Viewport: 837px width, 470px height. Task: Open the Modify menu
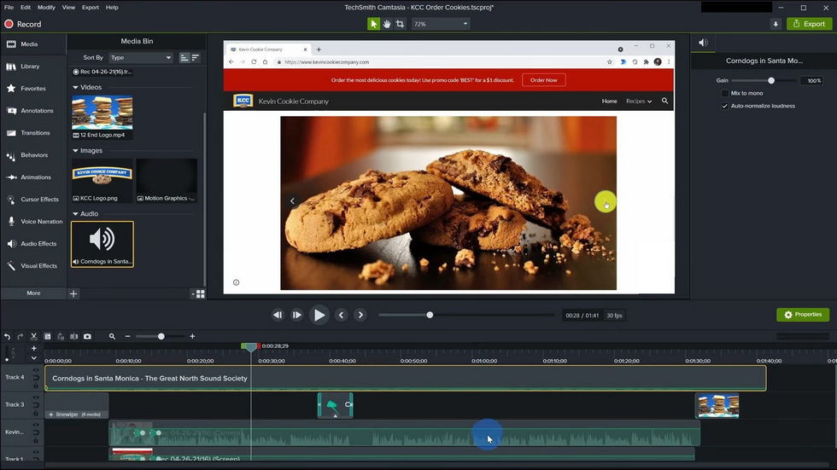(x=46, y=7)
